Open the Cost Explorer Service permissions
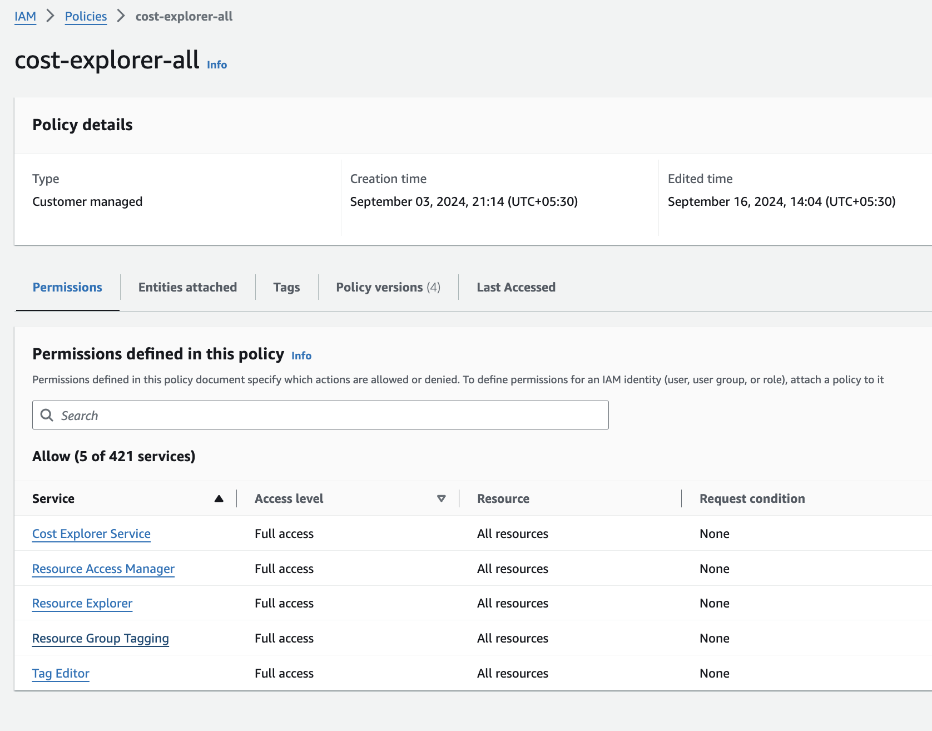The width and height of the screenshot is (932, 731). pyautogui.click(x=91, y=534)
